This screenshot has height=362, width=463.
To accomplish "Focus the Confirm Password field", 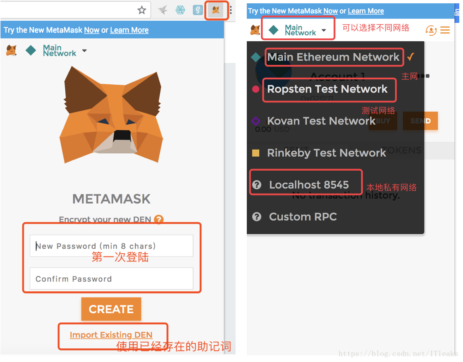I will (x=111, y=279).
